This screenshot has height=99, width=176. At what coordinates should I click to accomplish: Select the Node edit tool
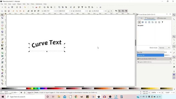point(2,18)
